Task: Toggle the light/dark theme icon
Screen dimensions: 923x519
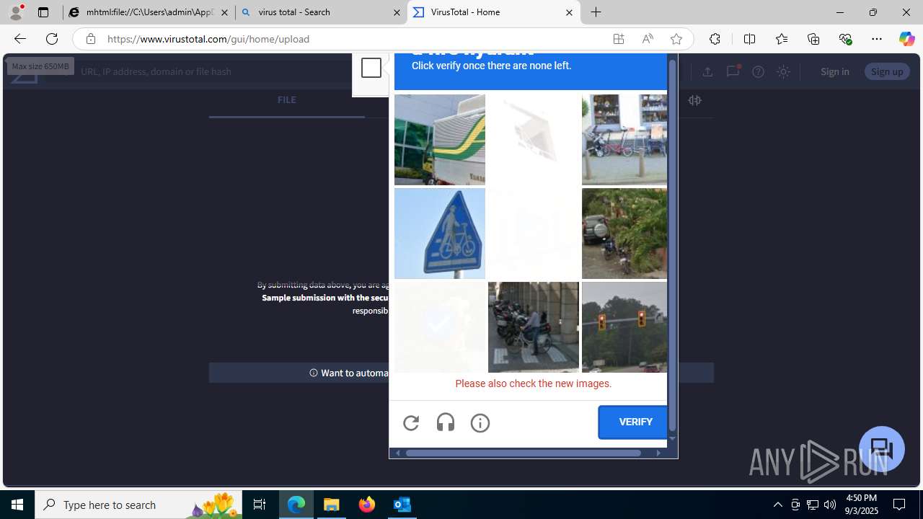Action: pos(783,71)
